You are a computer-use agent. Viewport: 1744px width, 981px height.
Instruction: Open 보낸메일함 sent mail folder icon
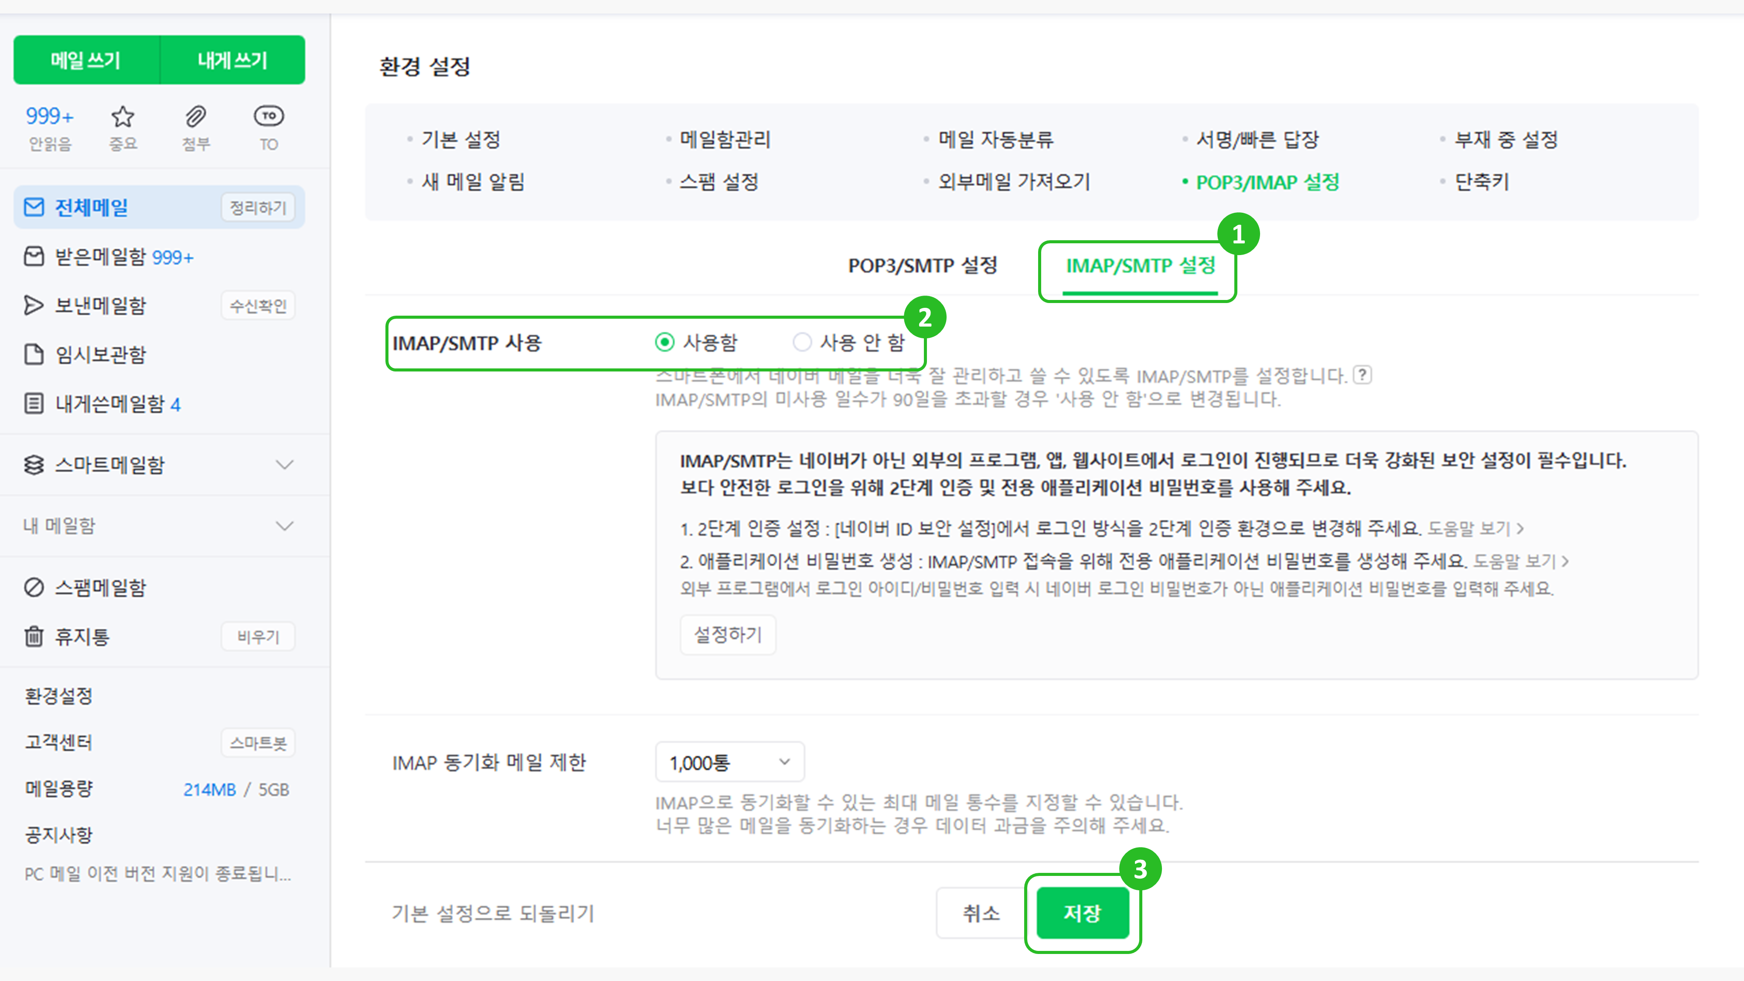pyautogui.click(x=34, y=305)
